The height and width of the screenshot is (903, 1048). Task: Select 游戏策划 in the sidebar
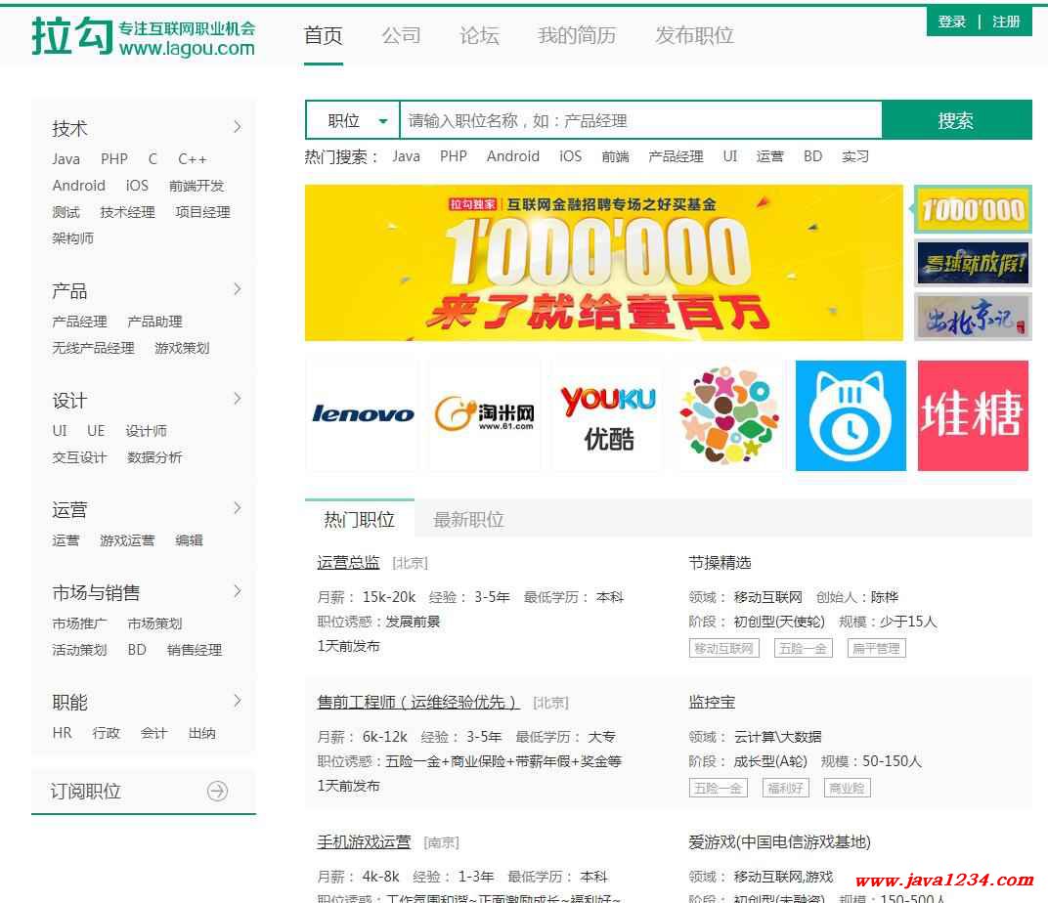point(182,348)
